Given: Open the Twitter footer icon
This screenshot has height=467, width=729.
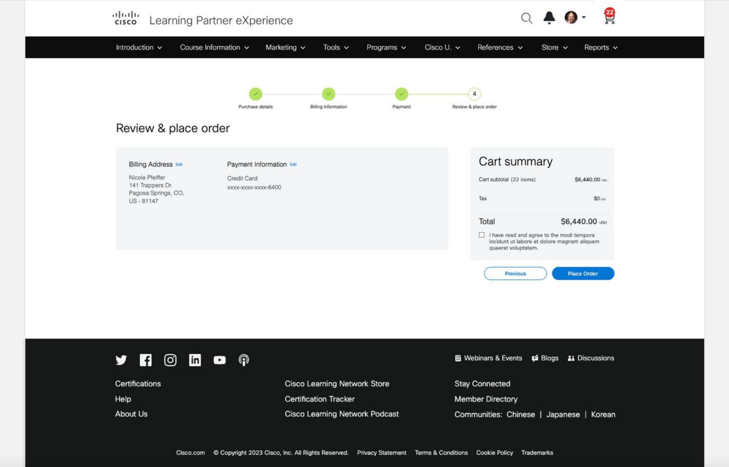Looking at the screenshot, I should pyautogui.click(x=121, y=360).
